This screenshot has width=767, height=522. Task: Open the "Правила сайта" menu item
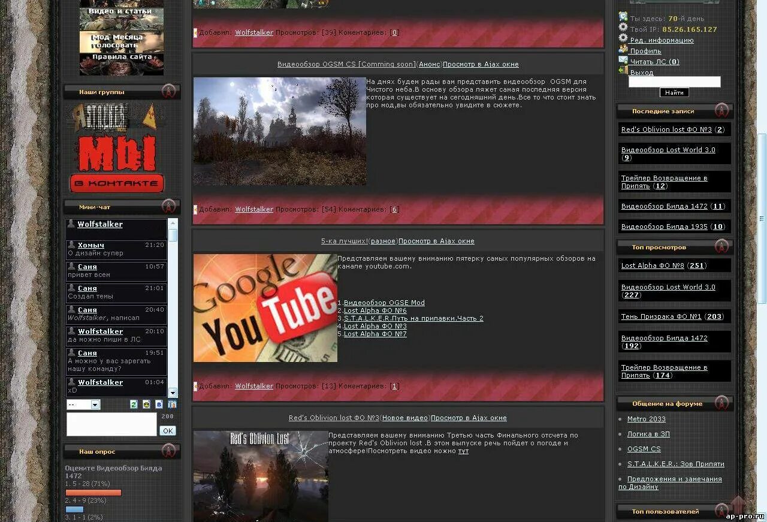(122, 64)
